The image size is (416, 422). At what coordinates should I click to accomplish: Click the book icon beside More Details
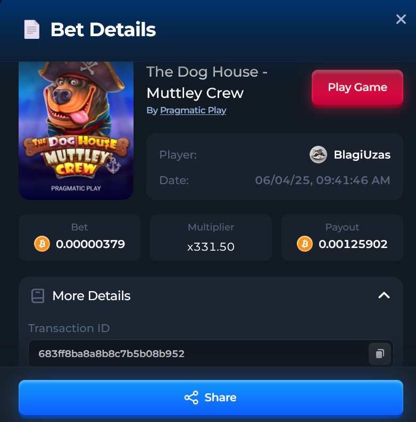pos(38,296)
